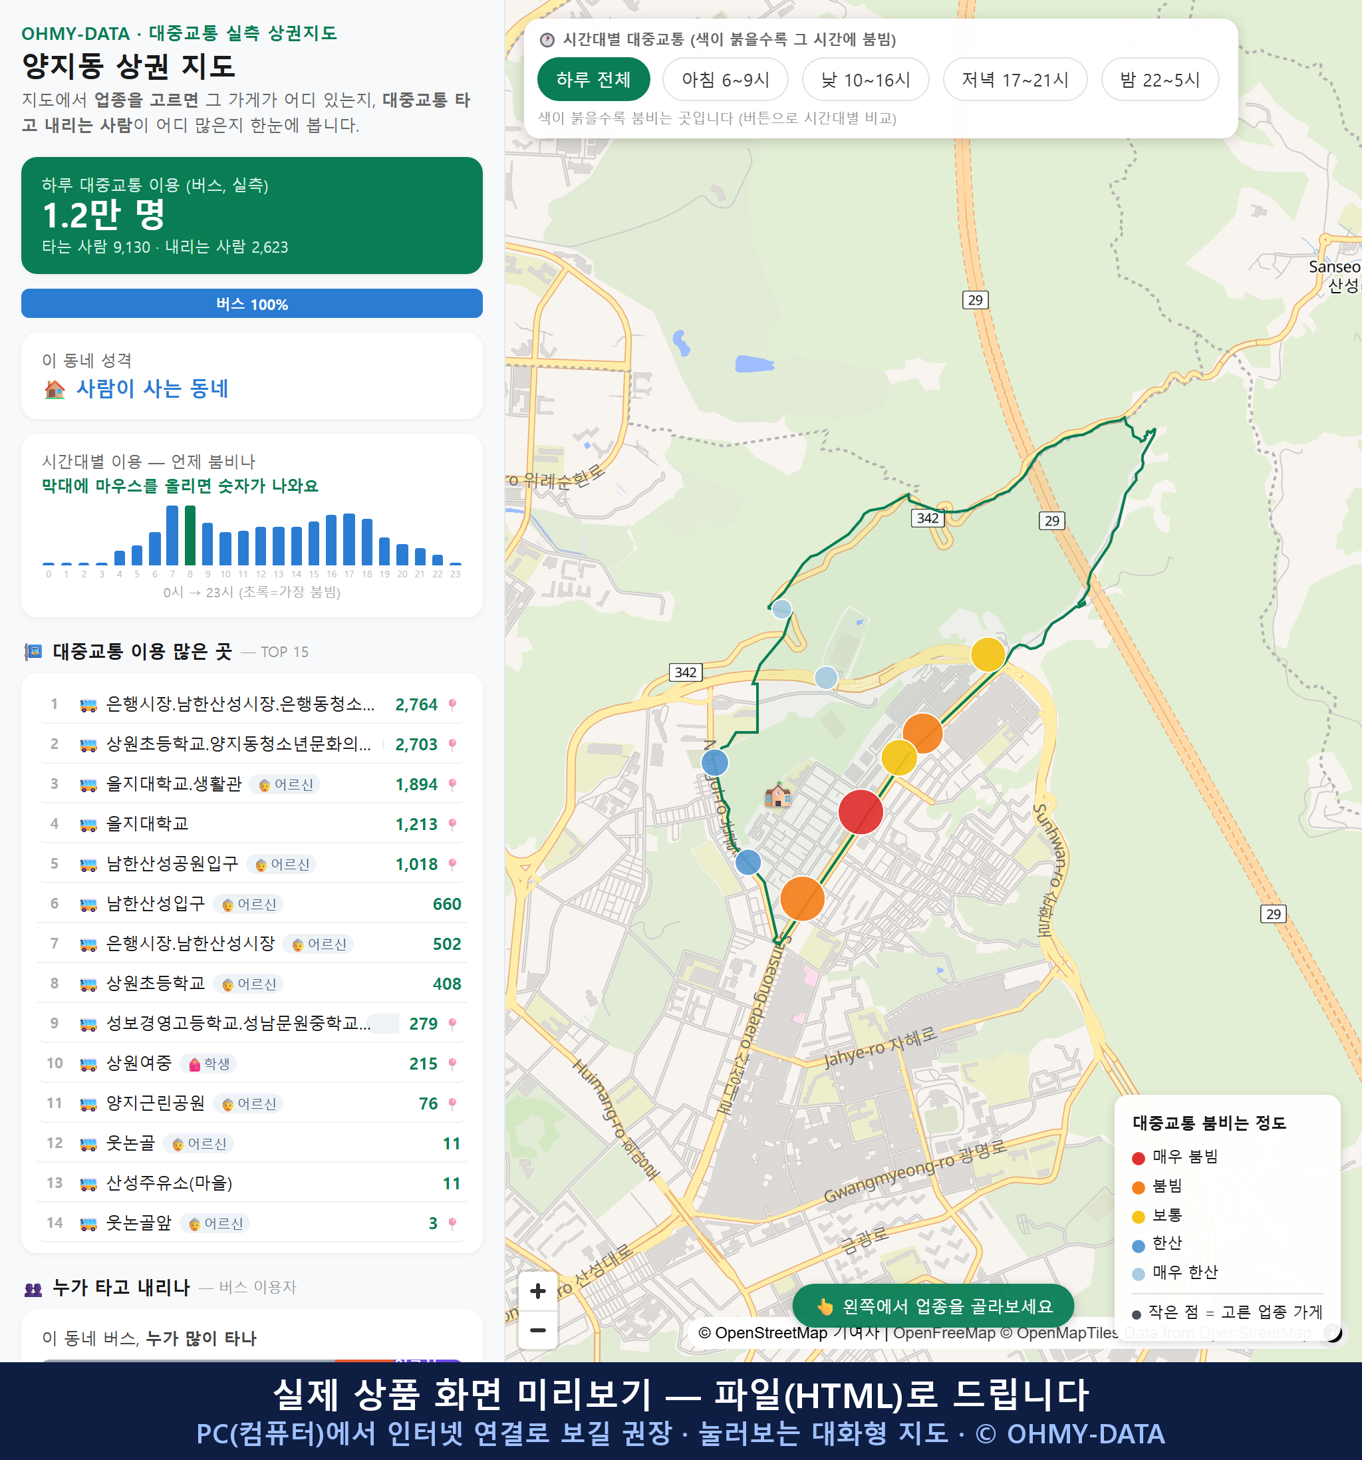Click the map pin icon in 웃논골앞 row
The height and width of the screenshot is (1460, 1362).
click(x=452, y=1223)
